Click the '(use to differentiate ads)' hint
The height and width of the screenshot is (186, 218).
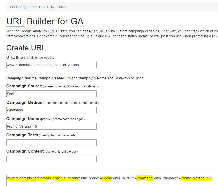click(x=61, y=152)
